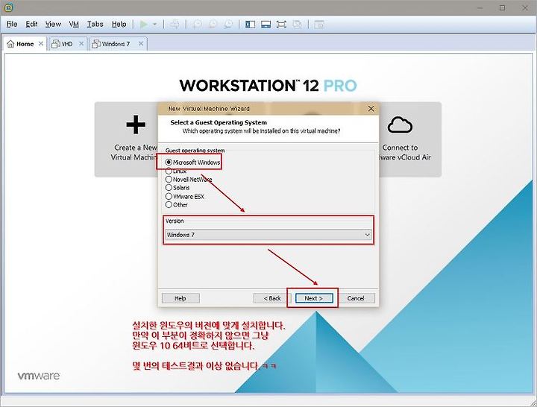Select the Microsoft Windows radio button
537x407 pixels.
169,163
